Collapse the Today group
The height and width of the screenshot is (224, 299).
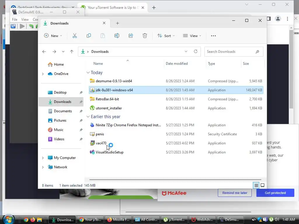(x=88, y=73)
